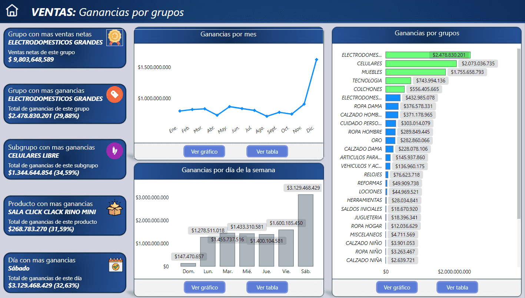
Task: Click the $743.994.136 data label
Action: (431, 81)
